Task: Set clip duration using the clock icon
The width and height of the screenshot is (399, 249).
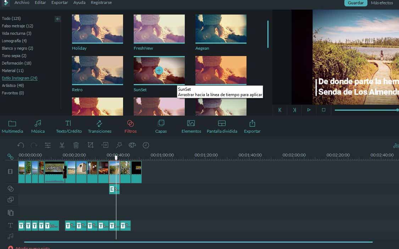Action: point(146,145)
